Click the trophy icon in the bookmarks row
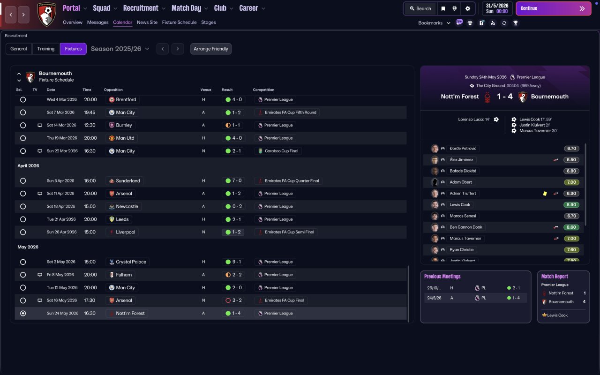The width and height of the screenshot is (600, 375). (516, 23)
